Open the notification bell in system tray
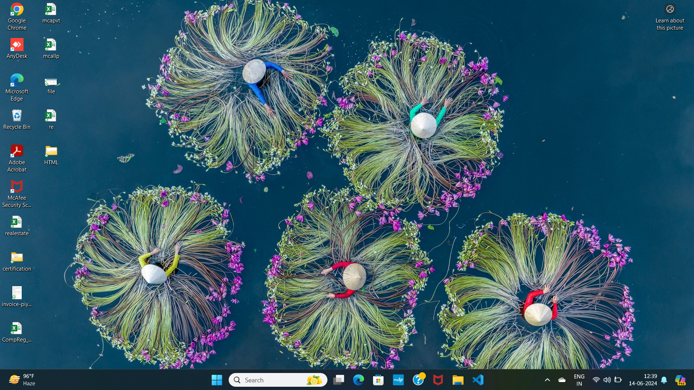The width and height of the screenshot is (694, 390). point(664,380)
